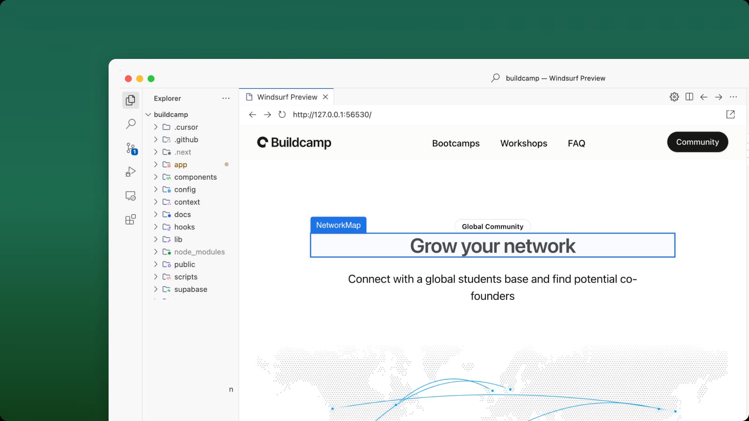Switch to the Windsurf Preview tab
The width and height of the screenshot is (749, 421).
(287, 97)
